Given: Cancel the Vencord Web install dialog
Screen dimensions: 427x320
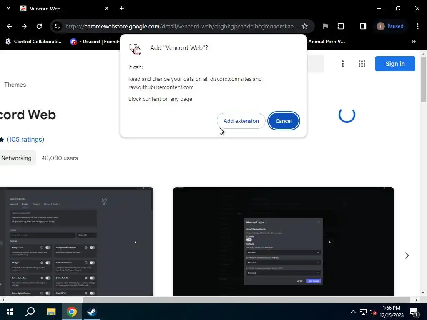Looking at the screenshot, I should click(284, 121).
